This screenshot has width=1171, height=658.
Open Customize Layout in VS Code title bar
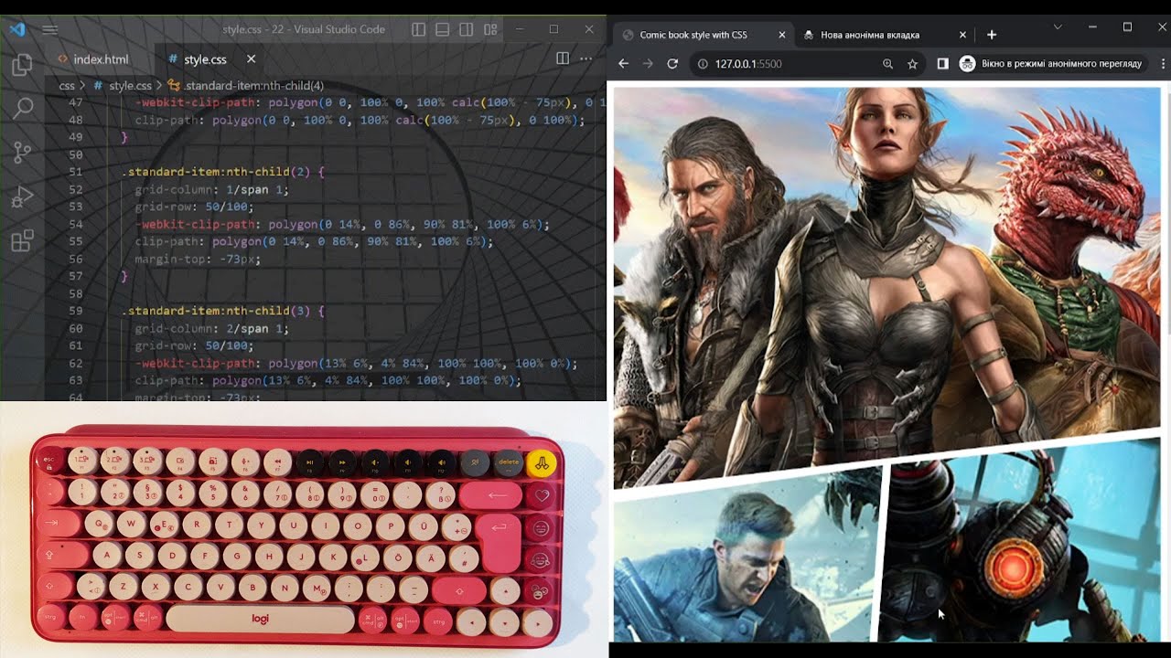(x=490, y=29)
